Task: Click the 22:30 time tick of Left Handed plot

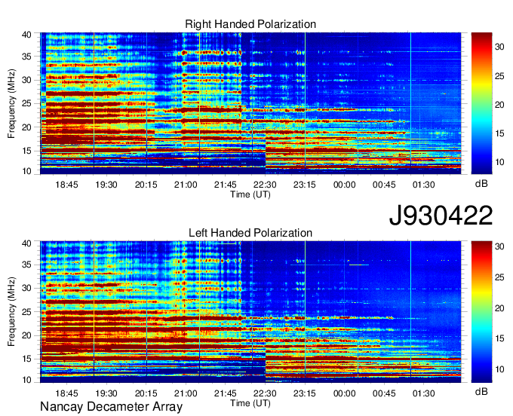Action: click(265, 393)
